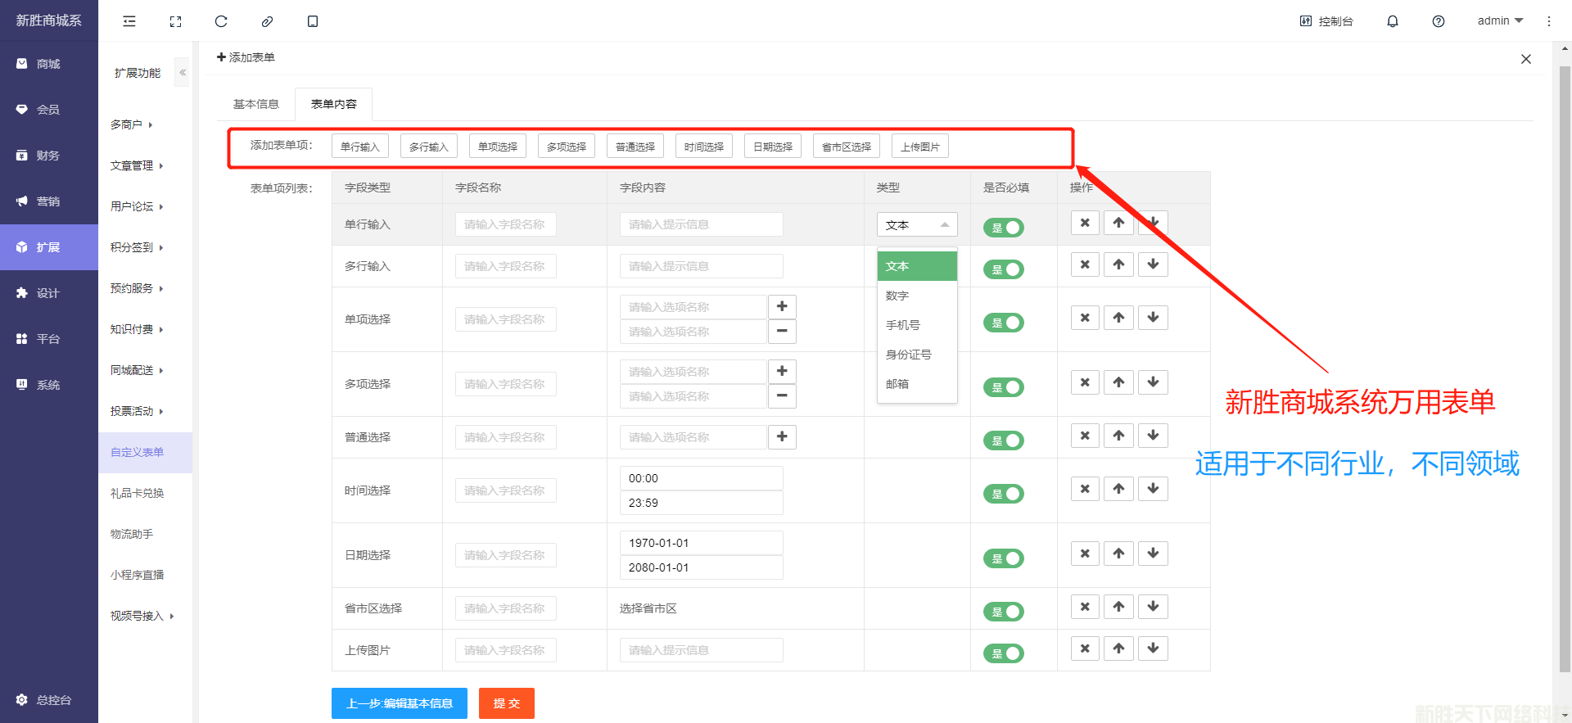
Task: Open the notification bell
Action: point(1392,21)
